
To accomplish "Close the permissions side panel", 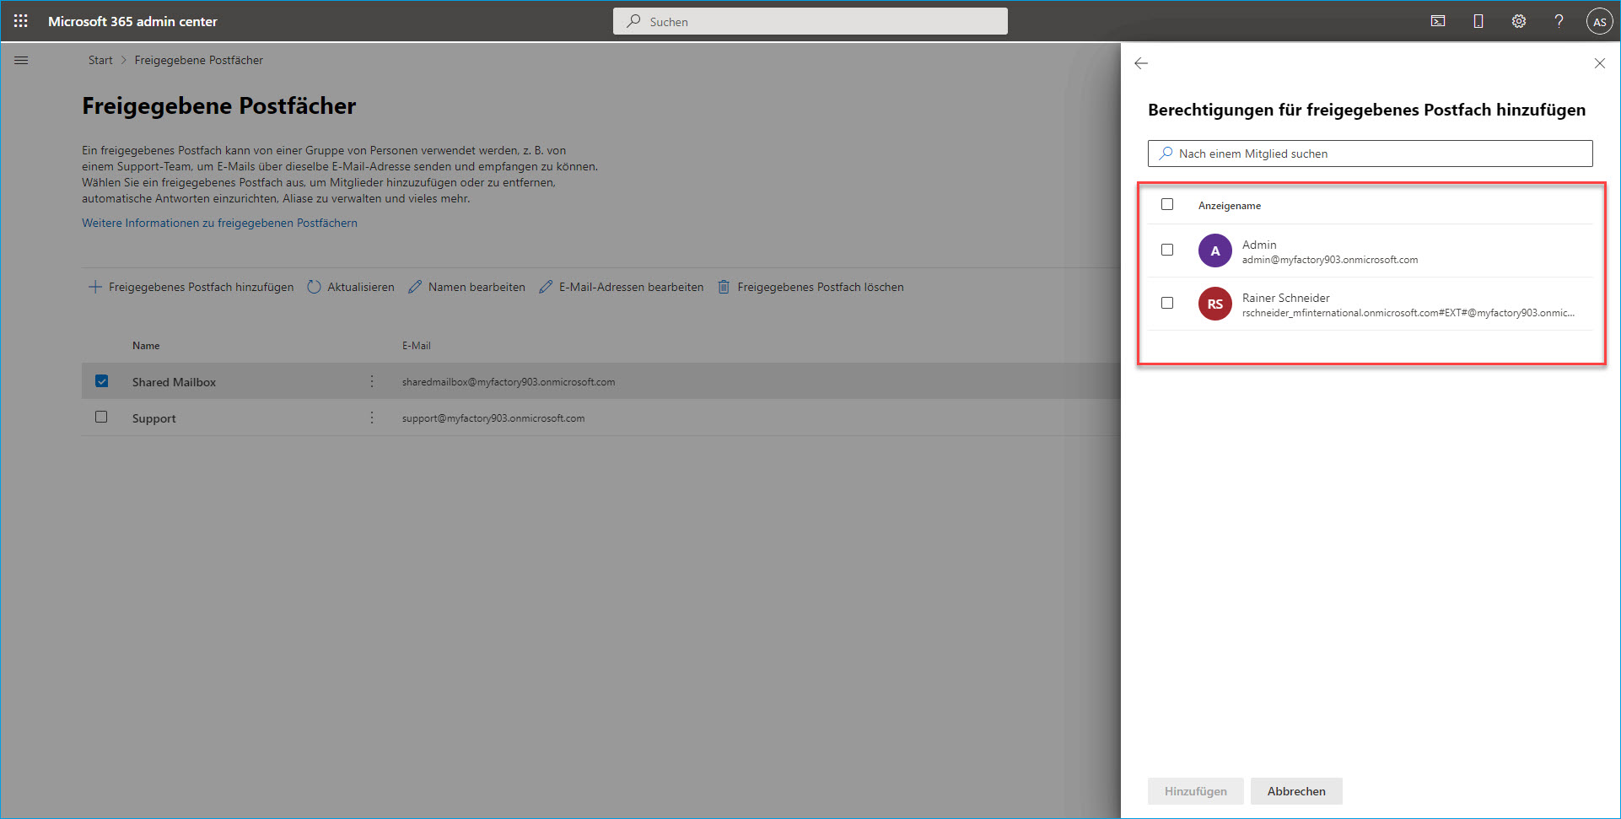I will click(x=1599, y=63).
